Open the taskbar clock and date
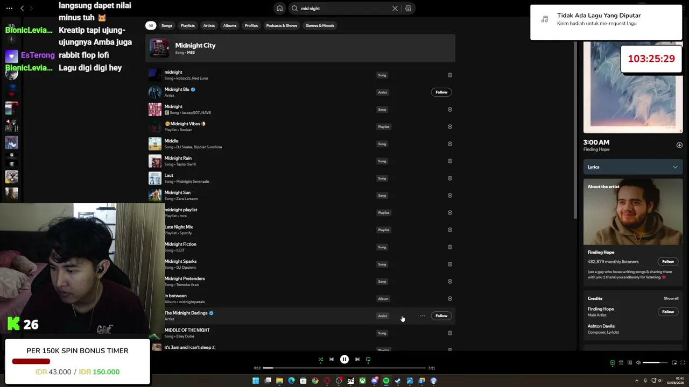Screen dimensions: 689x387 point(676,381)
